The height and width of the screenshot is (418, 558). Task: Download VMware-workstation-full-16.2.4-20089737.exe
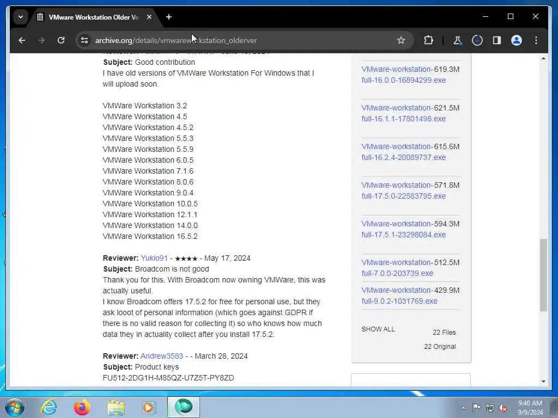point(404,152)
